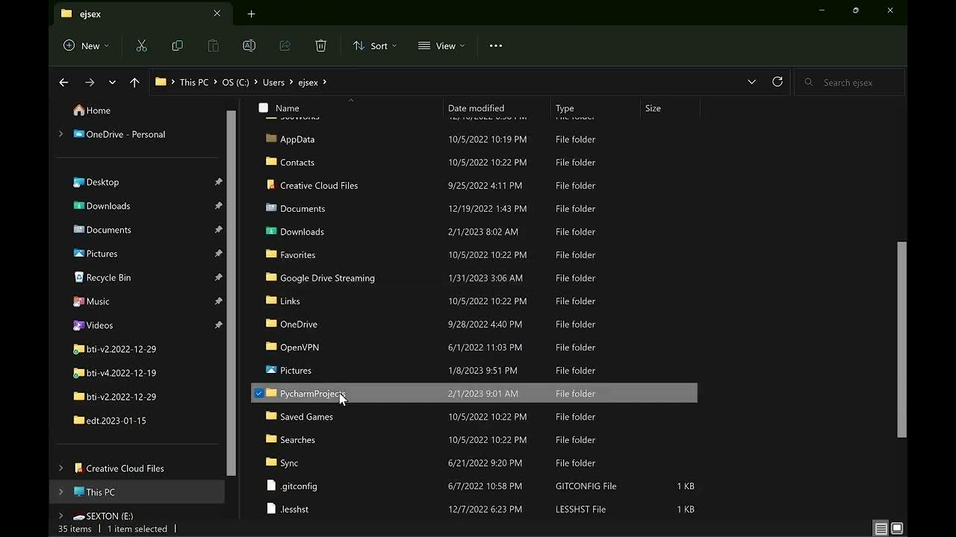
Task: Navigate back to previous folder
Action: (63, 82)
